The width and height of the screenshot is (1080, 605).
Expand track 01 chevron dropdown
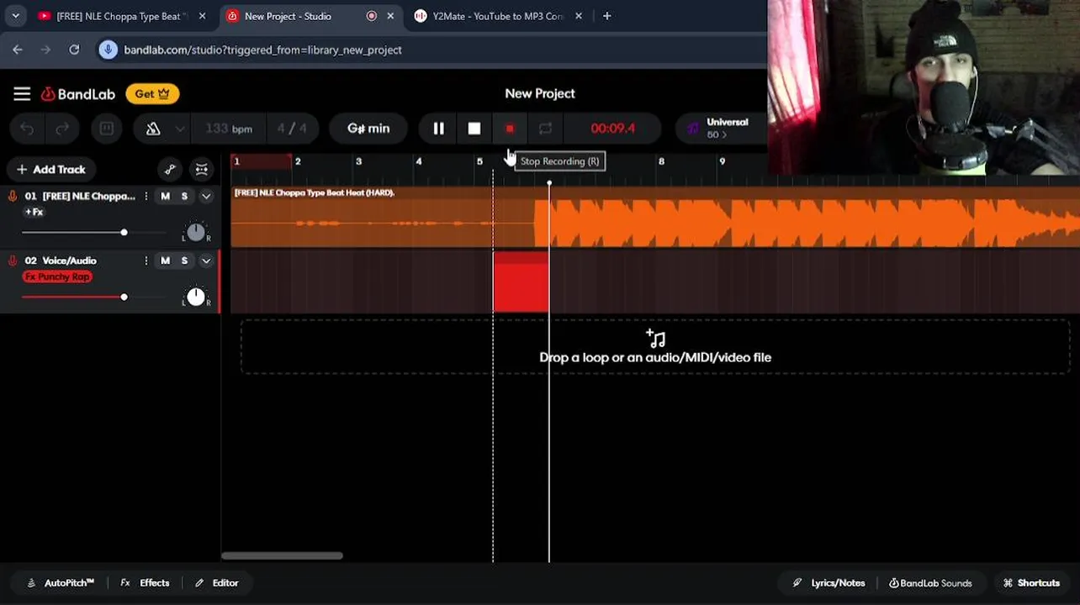coord(206,196)
